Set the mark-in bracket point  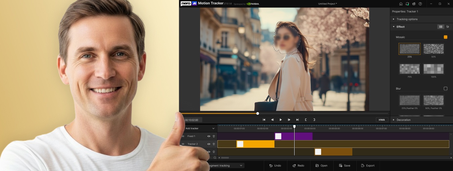pos(306,120)
